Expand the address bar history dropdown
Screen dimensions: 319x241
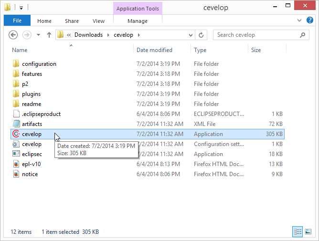click(x=191, y=35)
